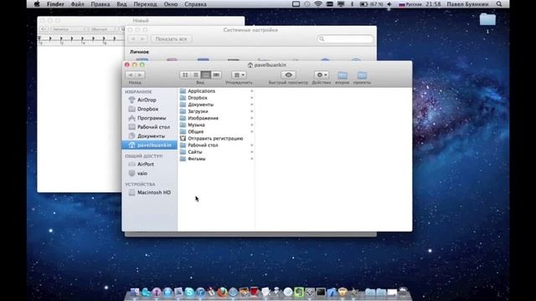This screenshot has width=536, height=301.
Task: Select the Отправить регистрацию file
Action: coord(216,139)
